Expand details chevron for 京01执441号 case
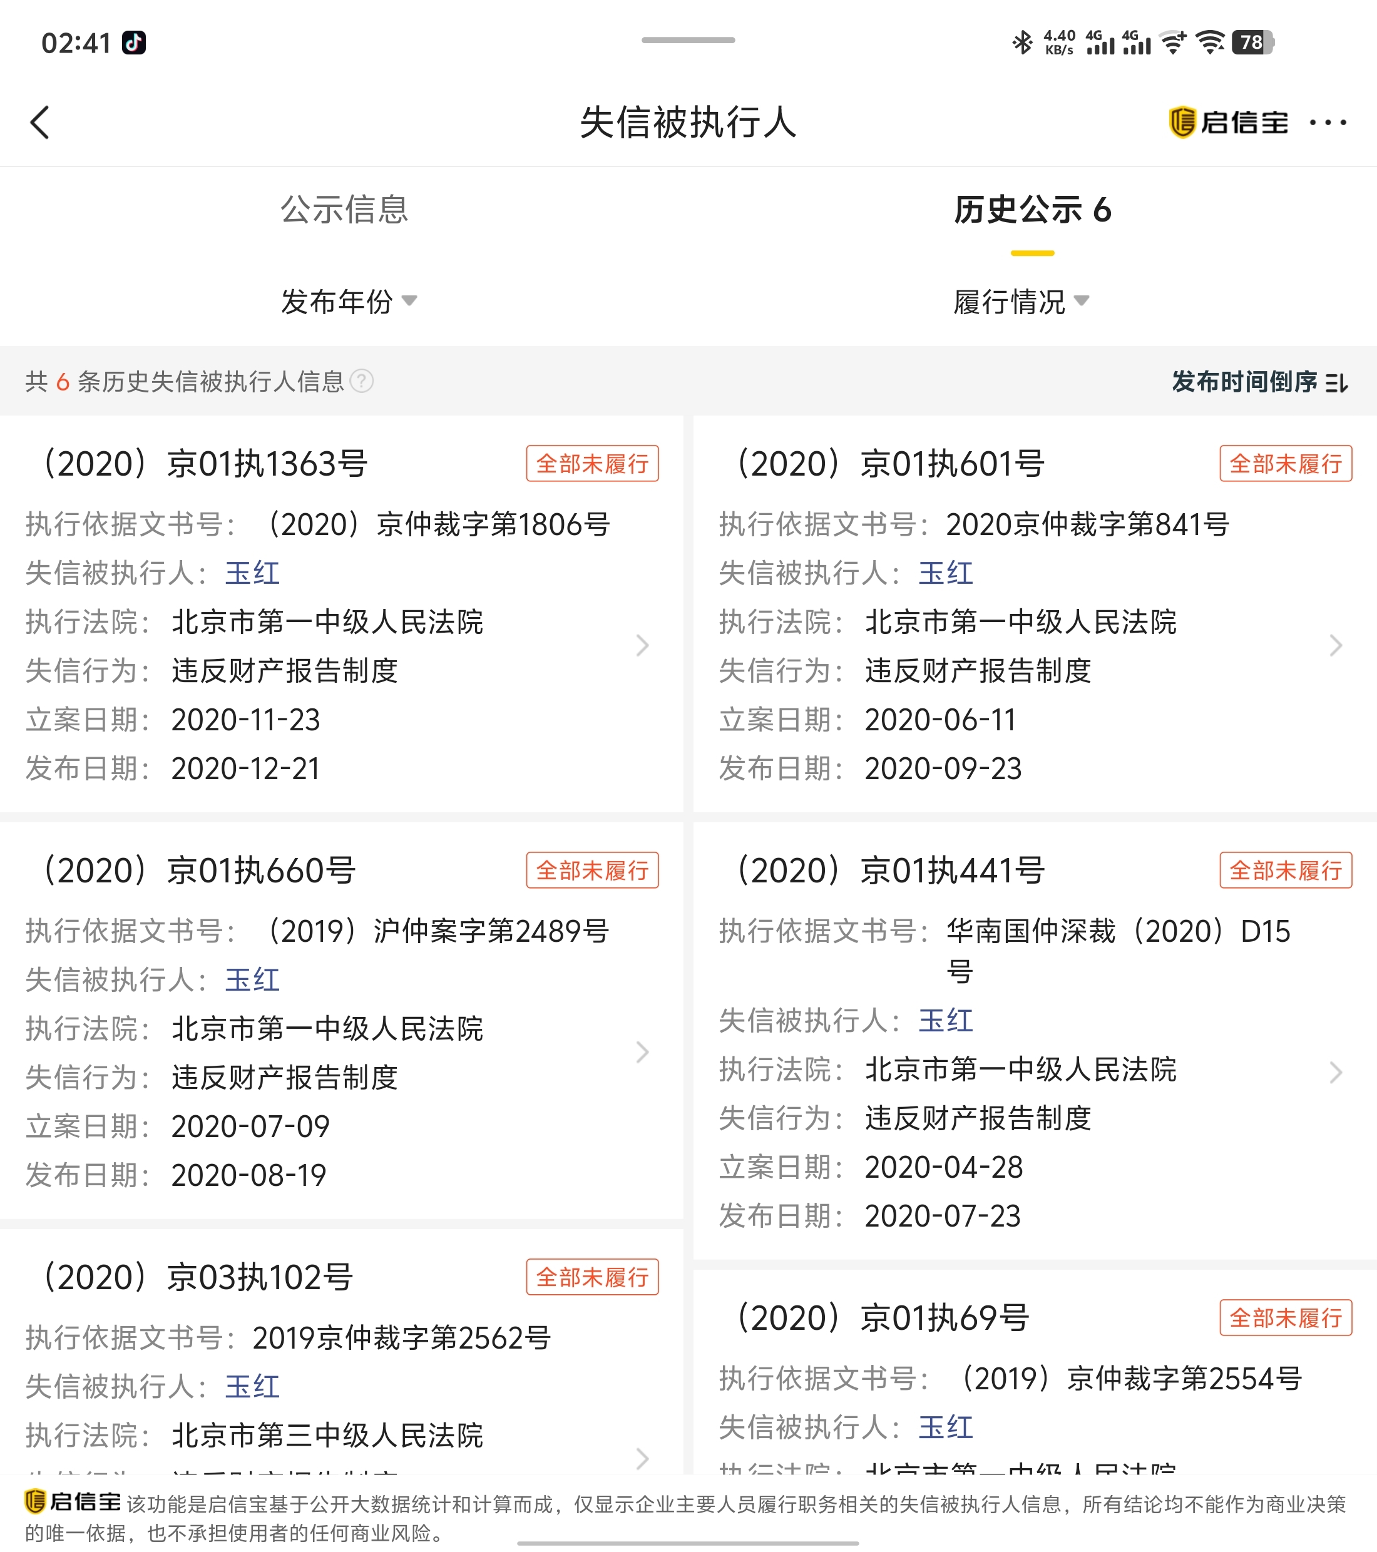Viewport: 1377px width, 1552px height. click(1335, 1072)
